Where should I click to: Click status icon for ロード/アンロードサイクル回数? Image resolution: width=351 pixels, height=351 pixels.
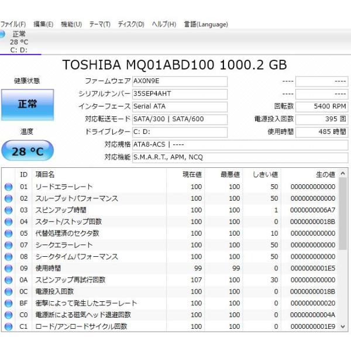[x=8, y=326]
